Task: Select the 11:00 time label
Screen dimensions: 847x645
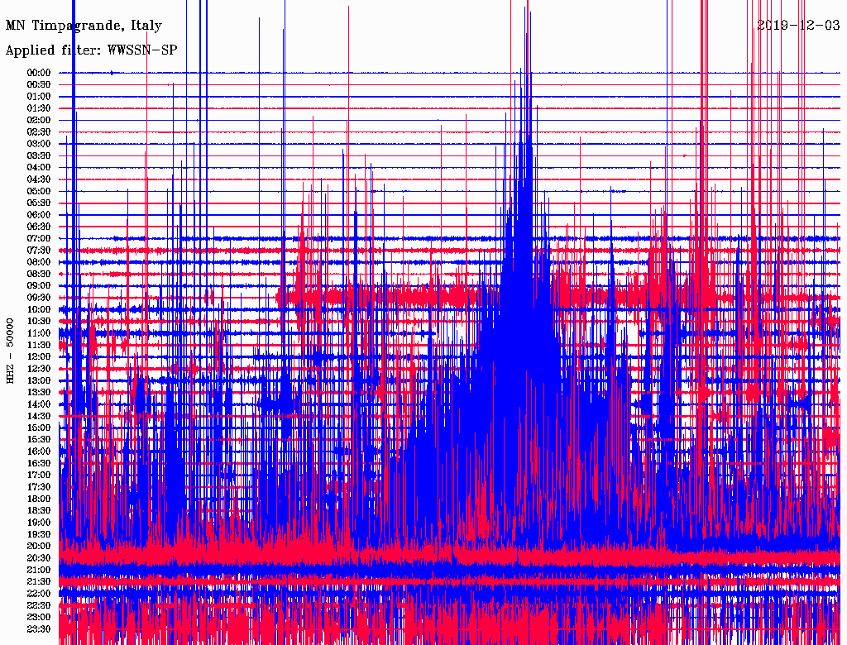Action: coord(39,333)
